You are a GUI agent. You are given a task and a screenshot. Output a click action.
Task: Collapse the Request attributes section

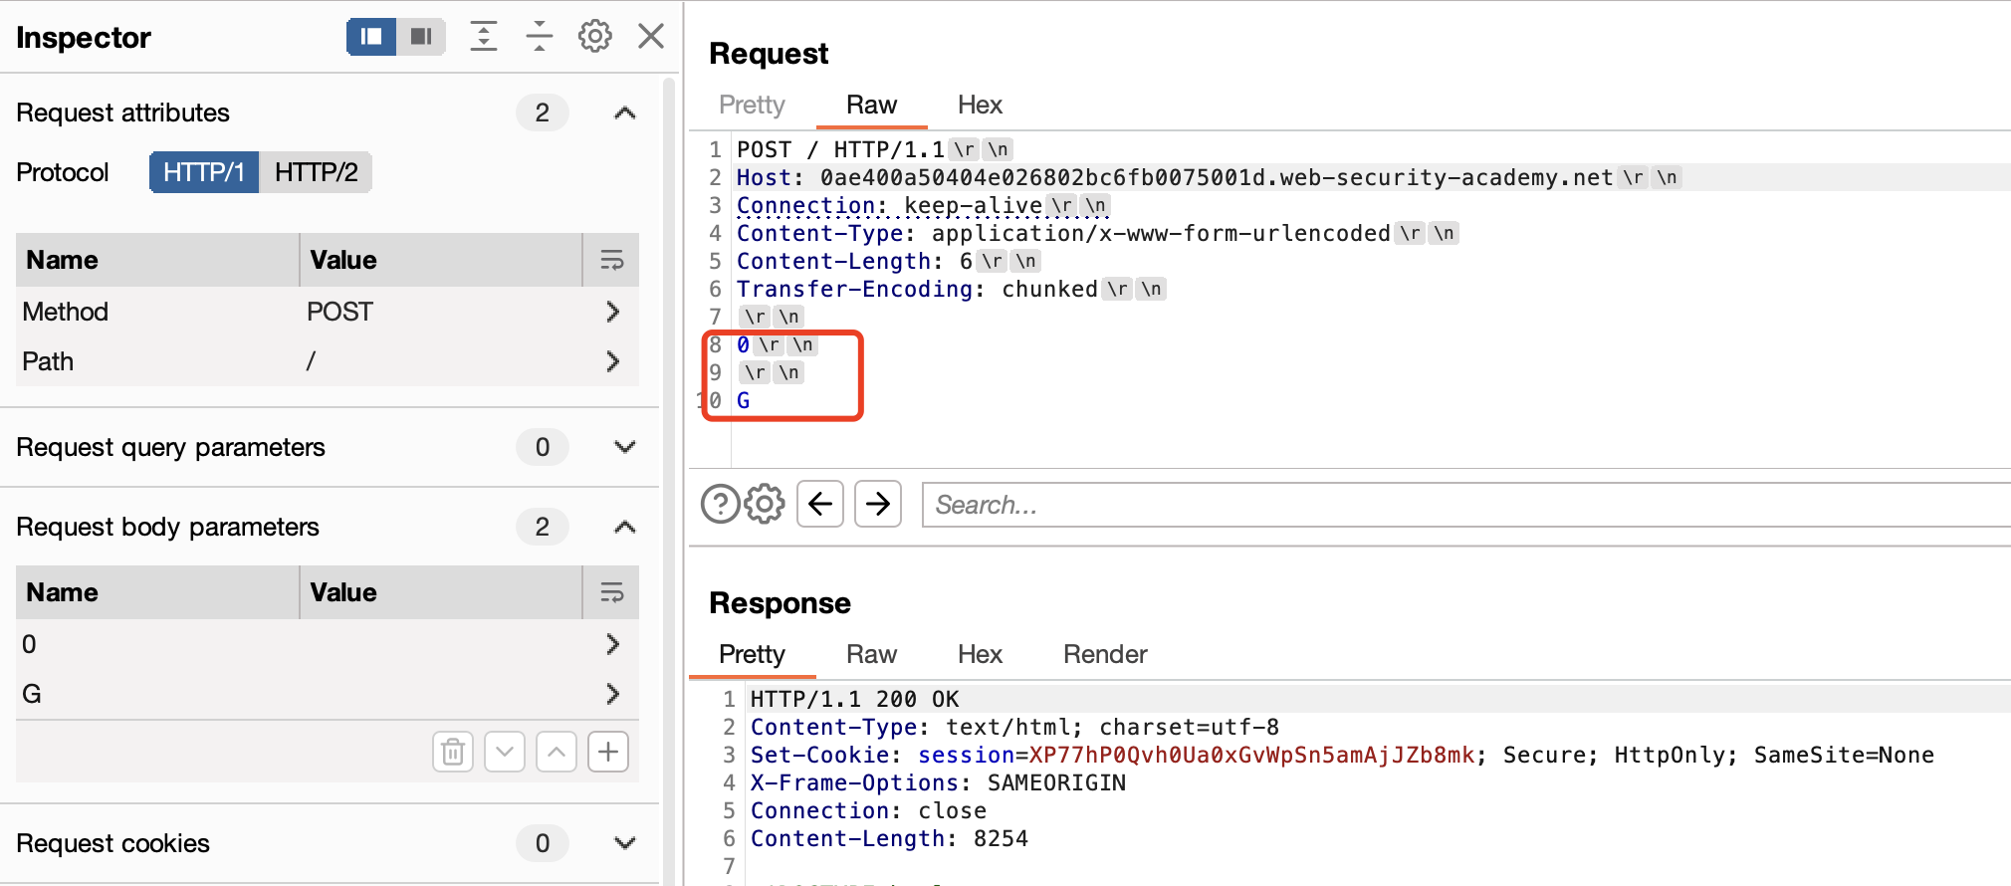coord(624,112)
